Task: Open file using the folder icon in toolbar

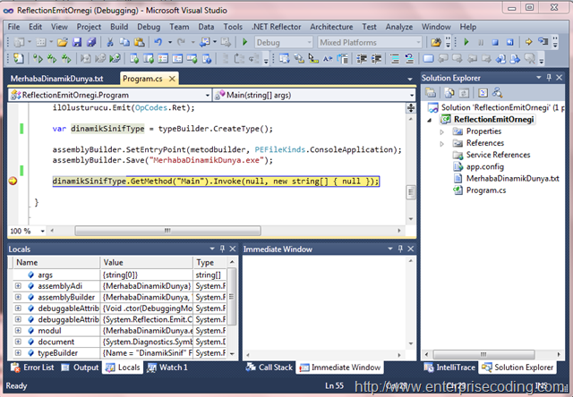Action: tap(63, 42)
